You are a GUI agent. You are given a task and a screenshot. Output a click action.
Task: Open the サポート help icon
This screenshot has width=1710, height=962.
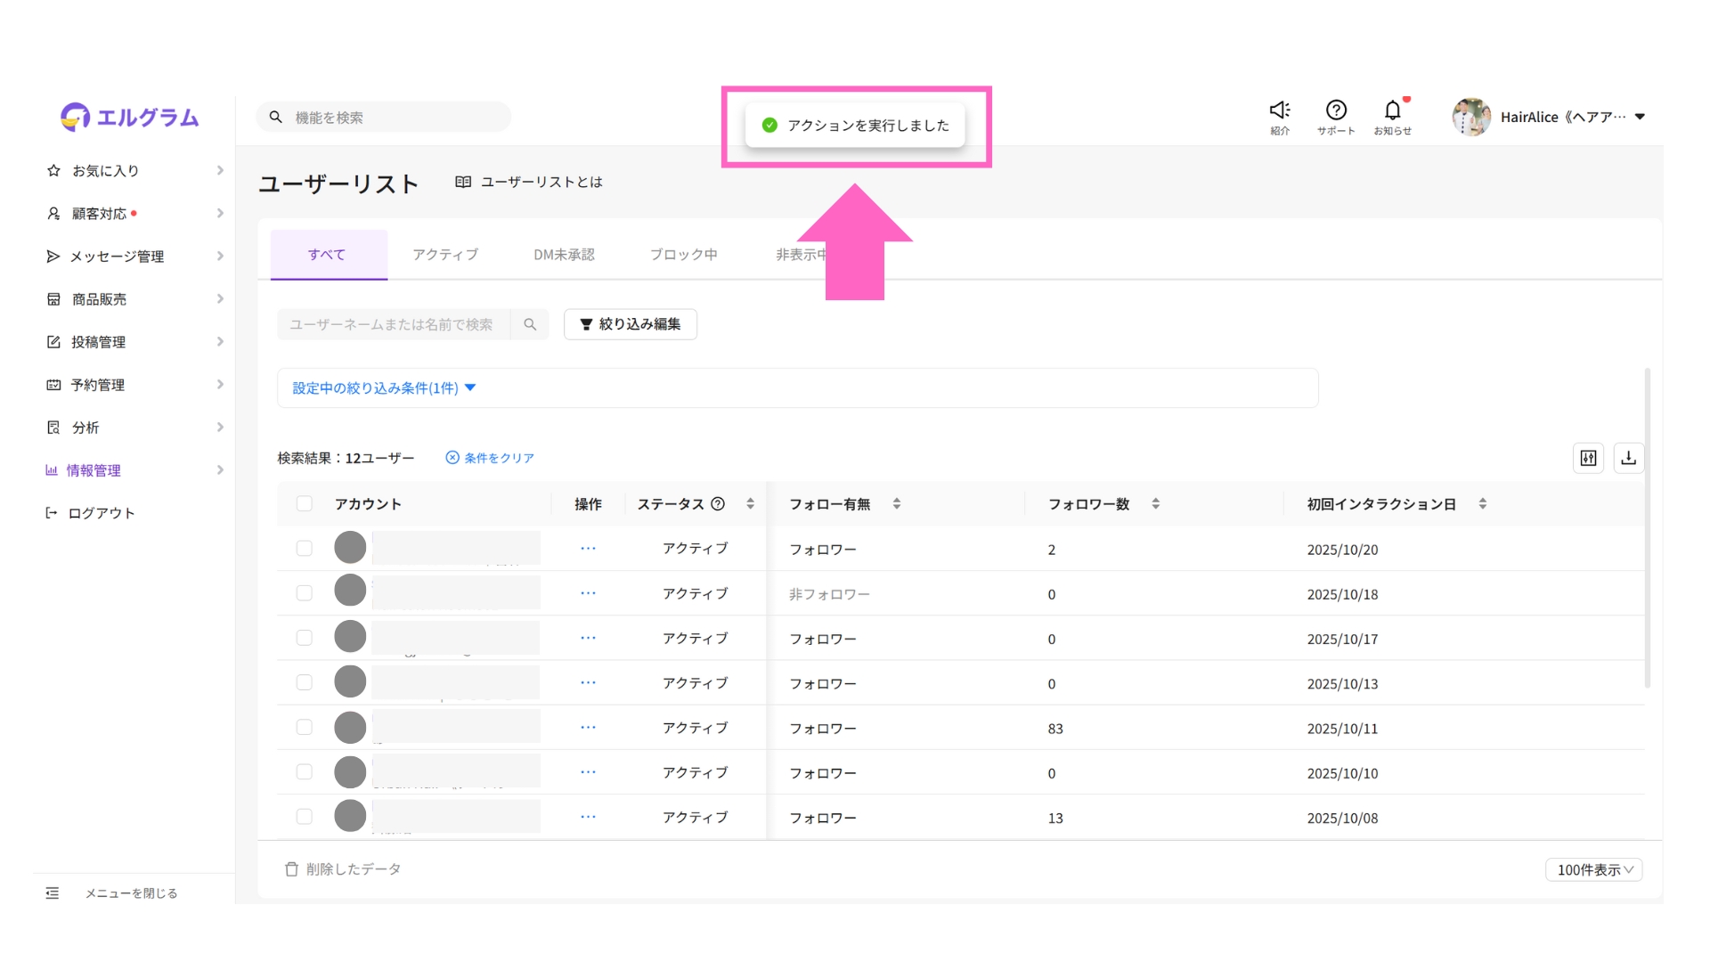click(x=1336, y=110)
